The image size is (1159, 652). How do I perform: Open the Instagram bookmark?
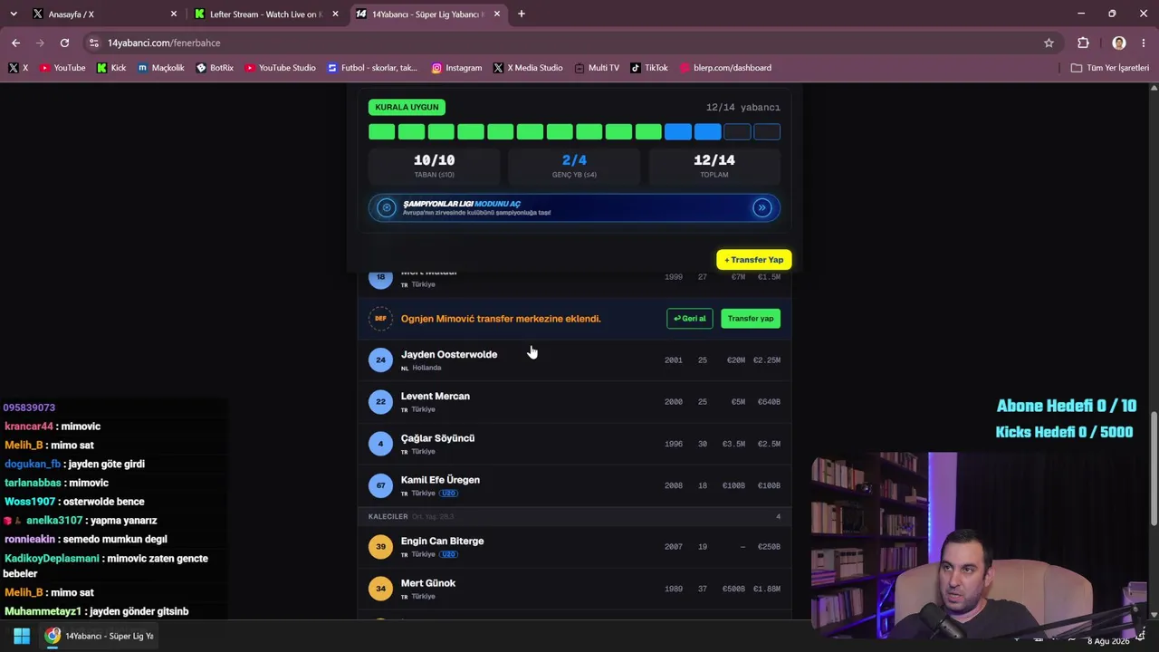pyautogui.click(x=456, y=68)
